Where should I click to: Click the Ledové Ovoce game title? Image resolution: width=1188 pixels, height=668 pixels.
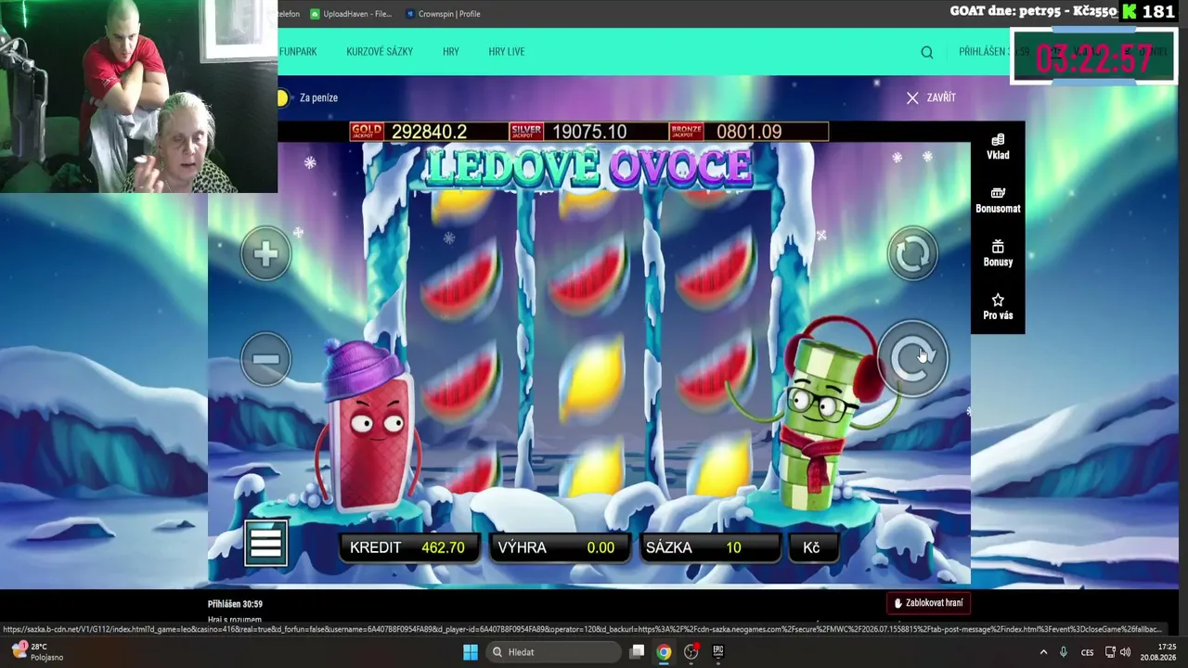[x=588, y=167]
